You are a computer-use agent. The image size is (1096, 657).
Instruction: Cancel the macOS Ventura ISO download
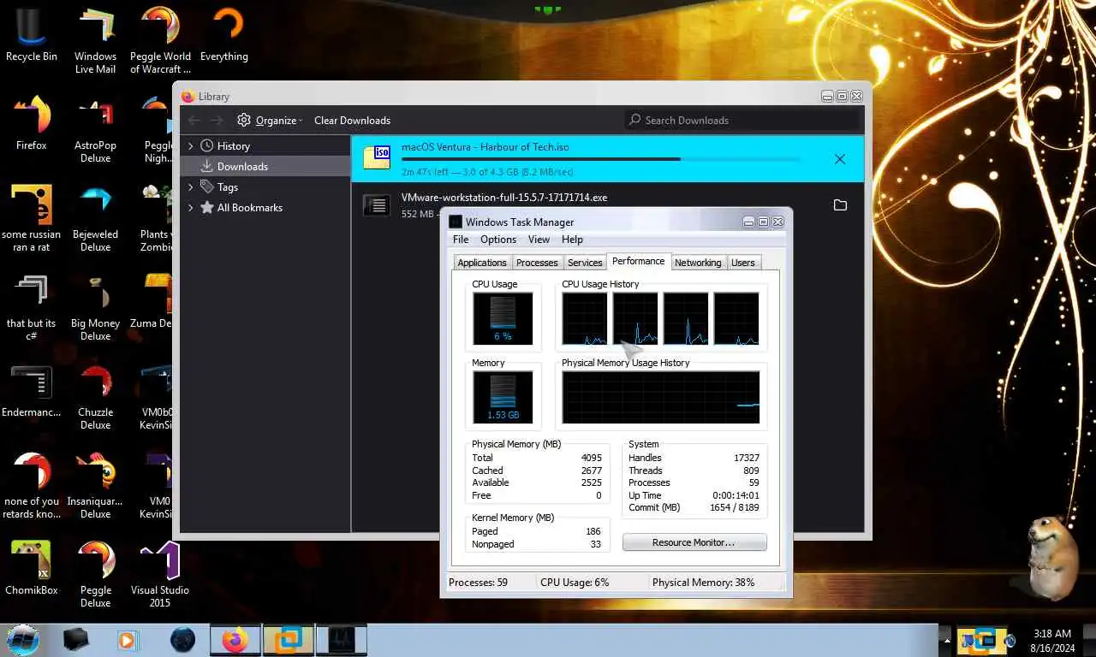pyautogui.click(x=840, y=159)
